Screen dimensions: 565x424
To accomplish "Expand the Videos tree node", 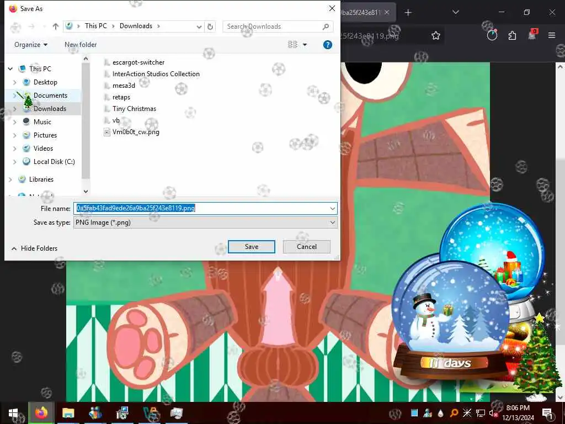I will [15, 149].
